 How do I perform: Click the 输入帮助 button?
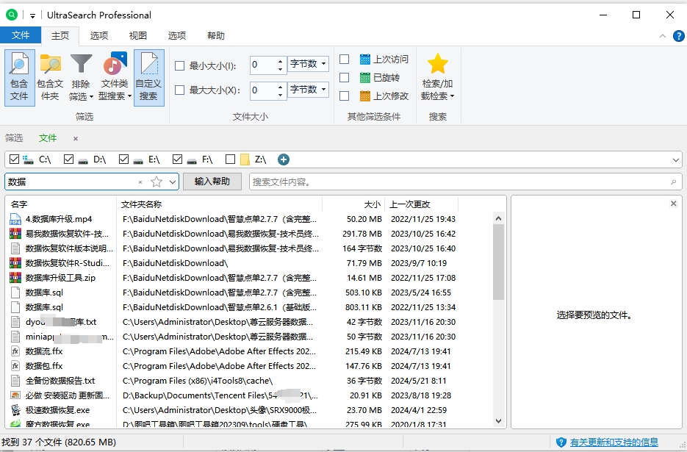coord(212,182)
